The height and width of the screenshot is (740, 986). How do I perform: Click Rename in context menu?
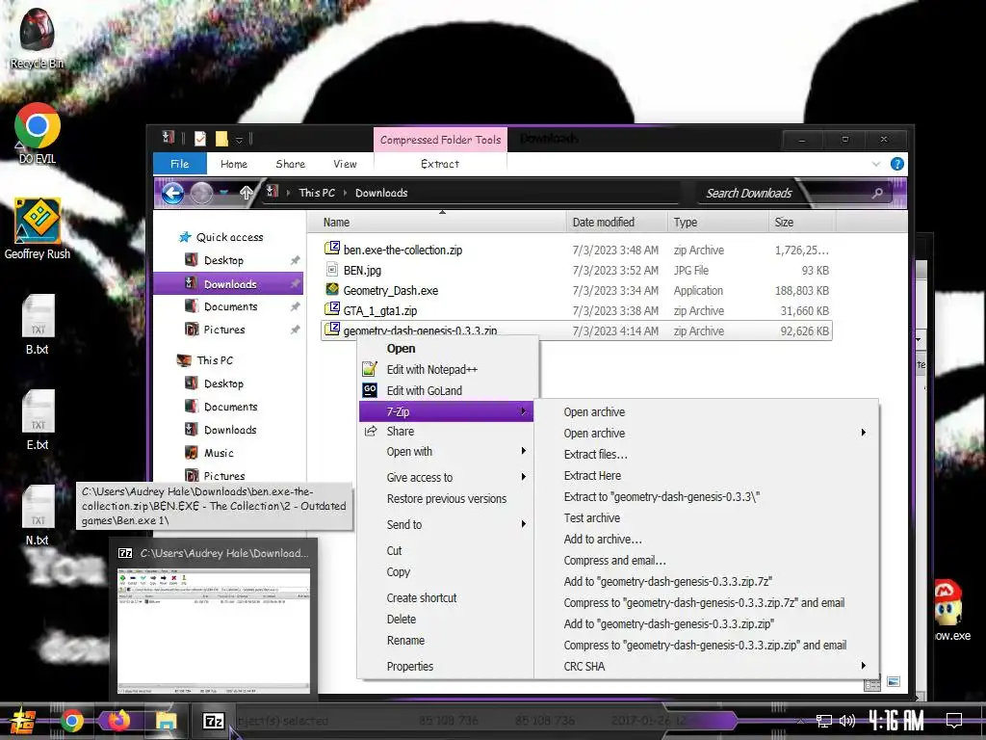tap(405, 641)
